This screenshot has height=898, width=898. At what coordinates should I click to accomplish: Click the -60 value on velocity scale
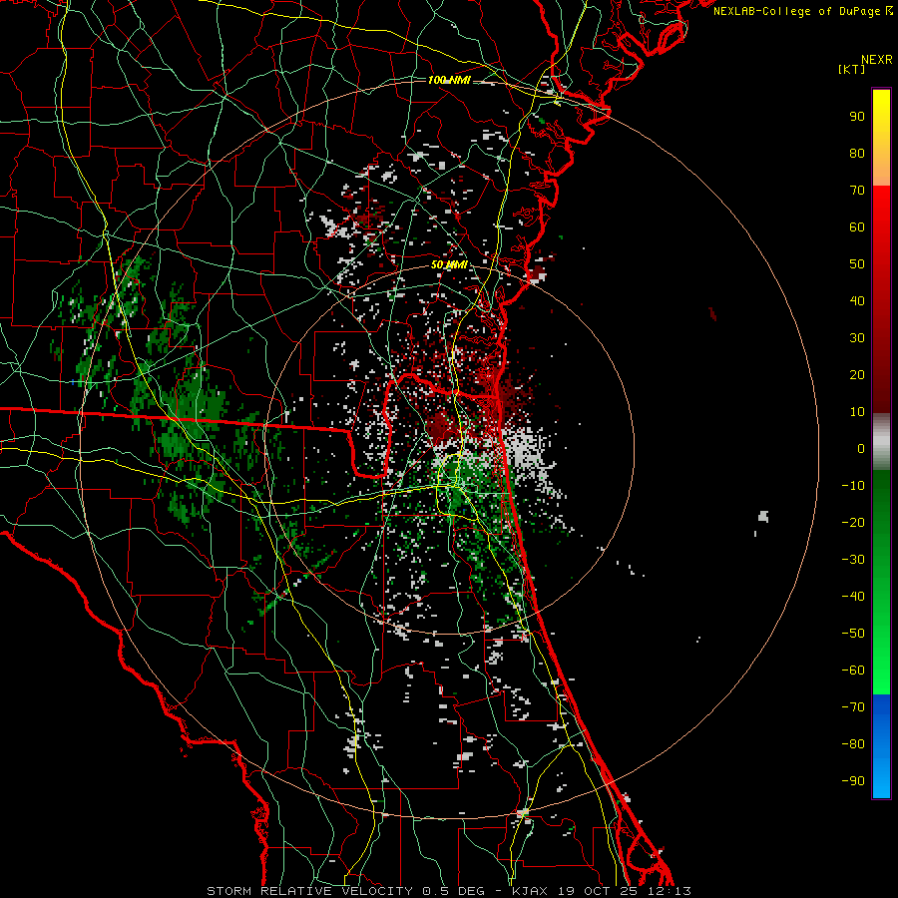click(853, 671)
